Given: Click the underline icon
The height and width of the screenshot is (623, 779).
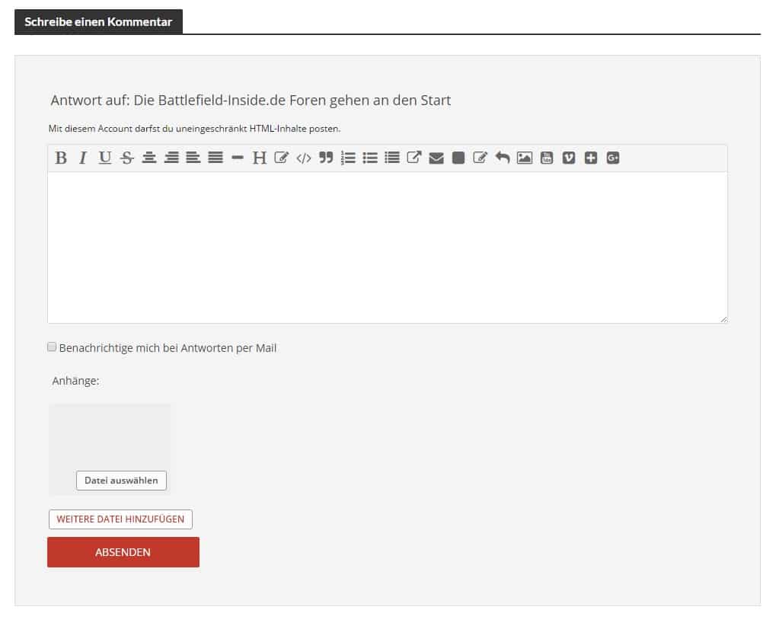Looking at the screenshot, I should coord(105,158).
